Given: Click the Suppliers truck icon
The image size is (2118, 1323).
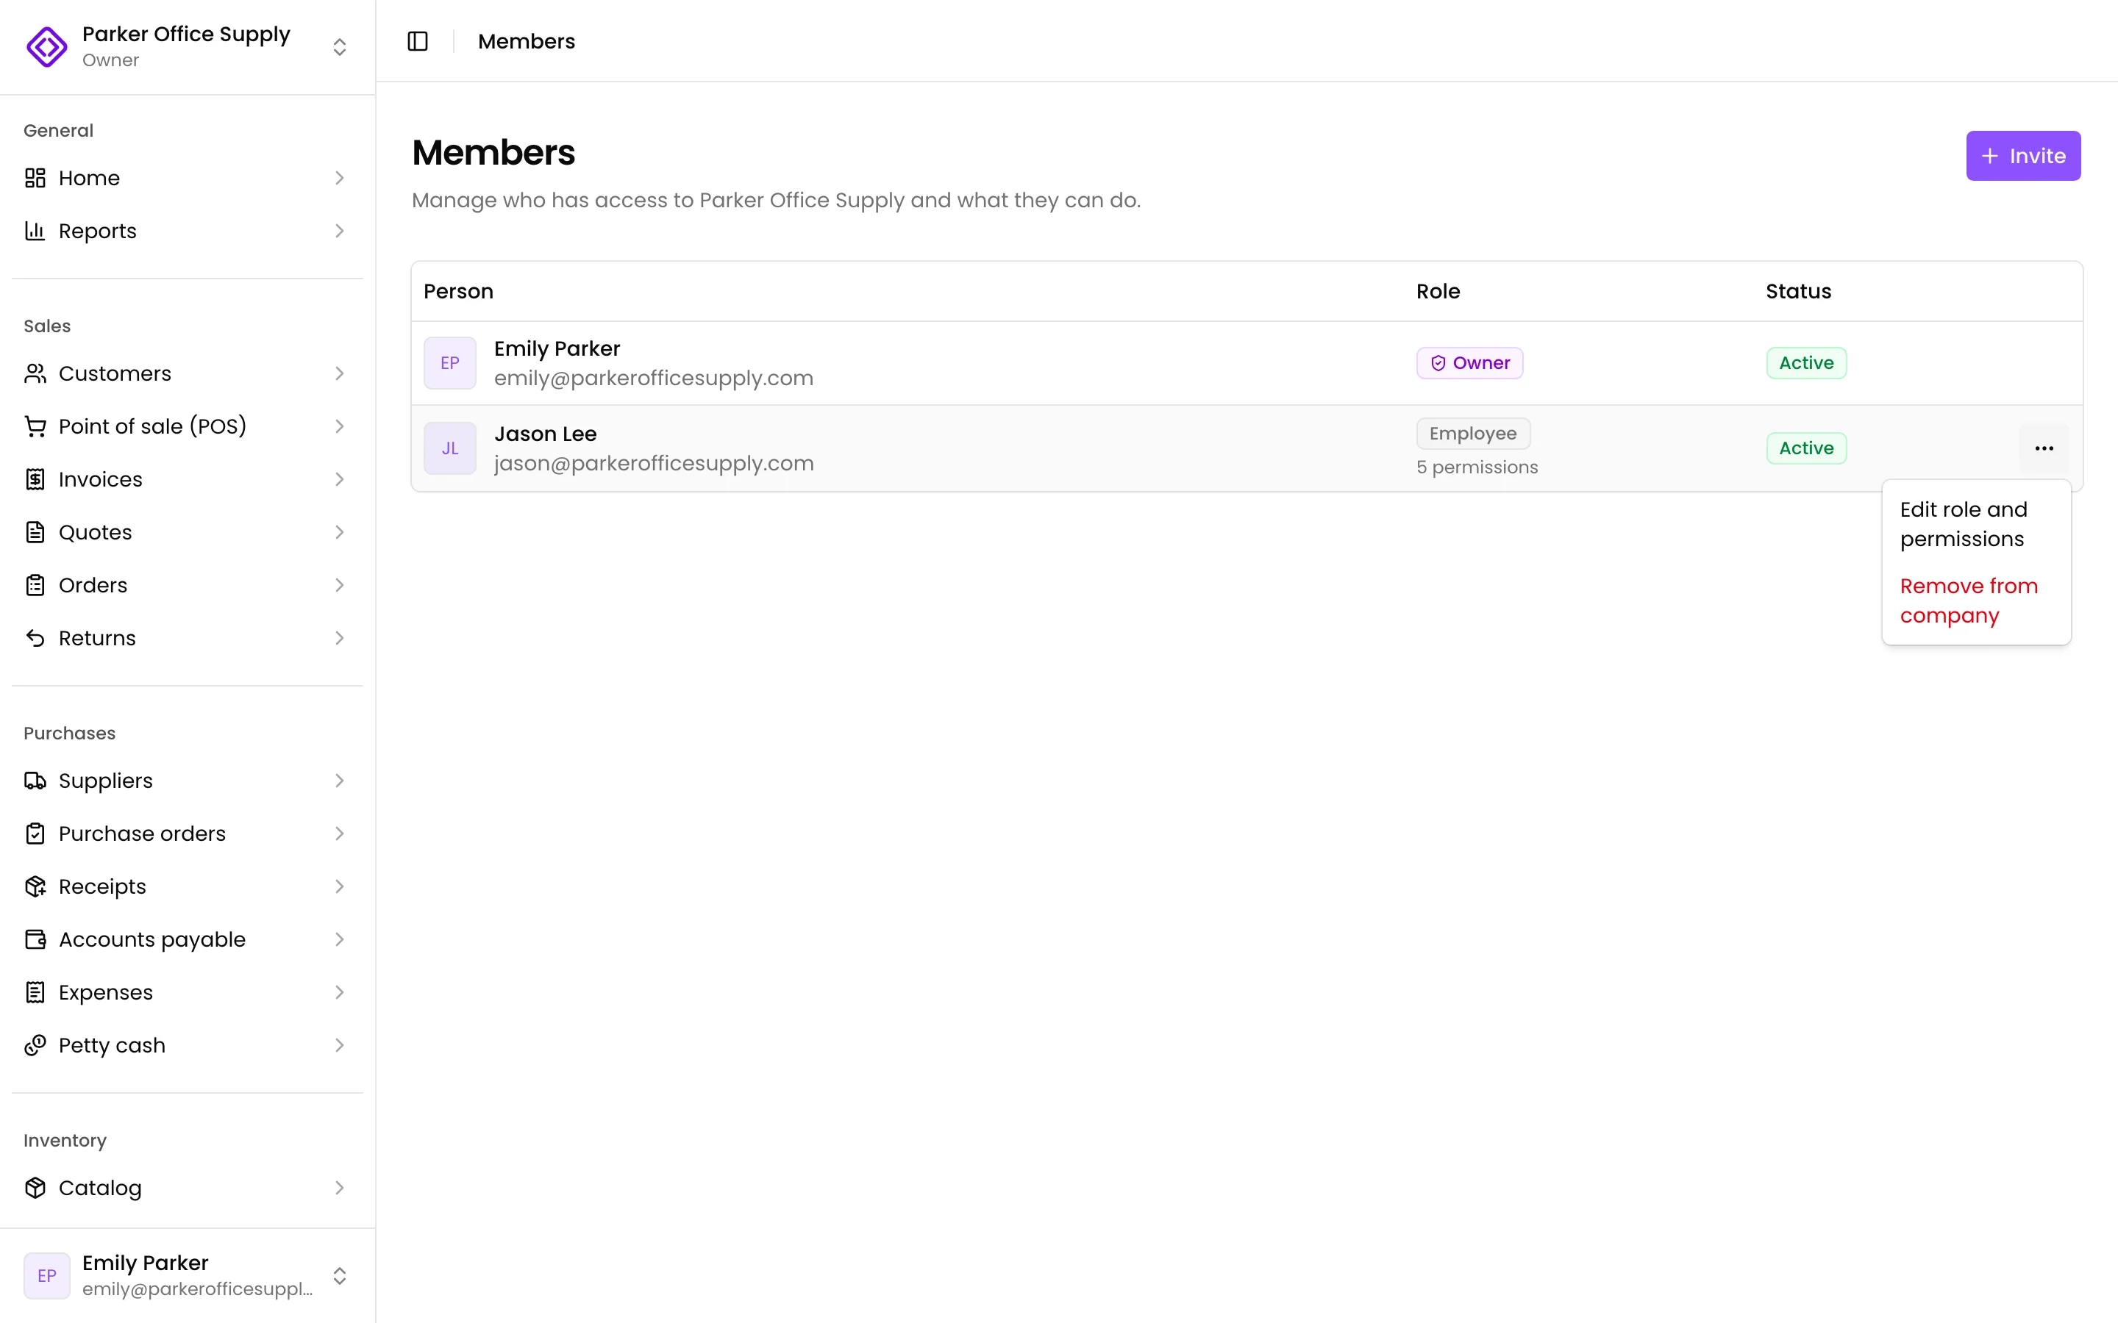Looking at the screenshot, I should 35,781.
